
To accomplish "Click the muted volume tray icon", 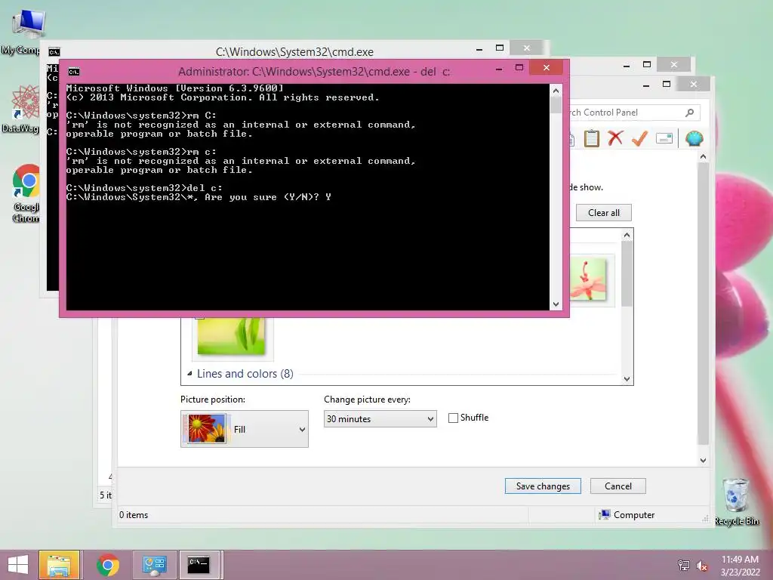I will click(x=701, y=565).
